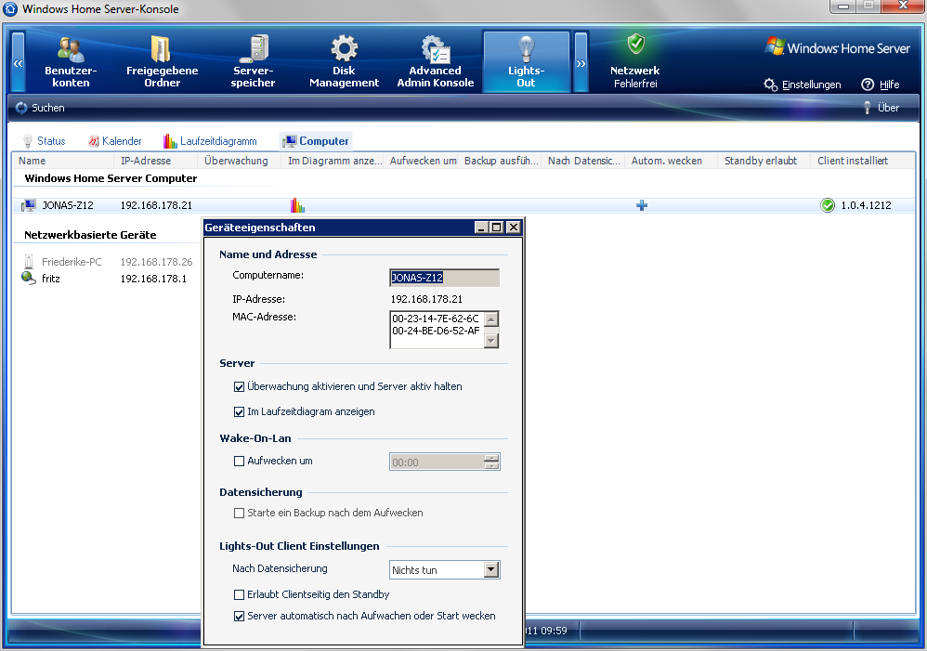Image resolution: width=927 pixels, height=651 pixels.
Task: Edit the Computername field
Action: point(444,278)
